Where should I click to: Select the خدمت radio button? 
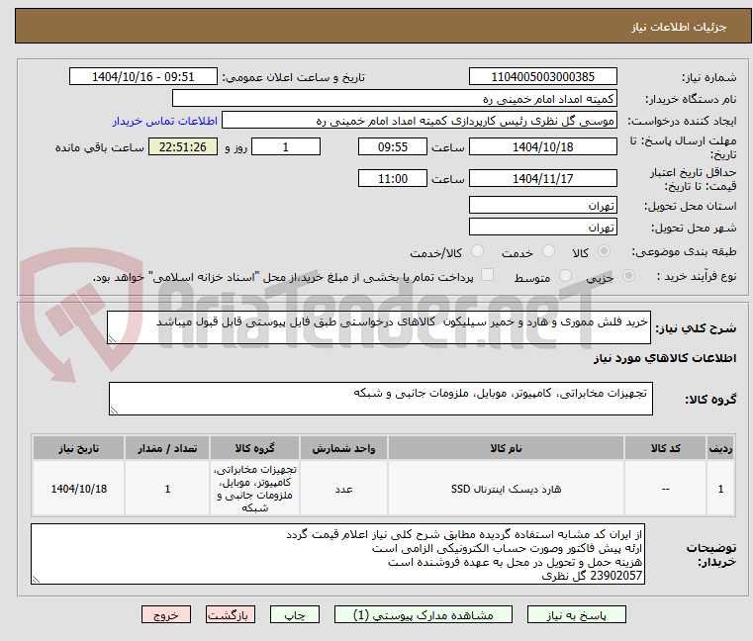(548, 251)
